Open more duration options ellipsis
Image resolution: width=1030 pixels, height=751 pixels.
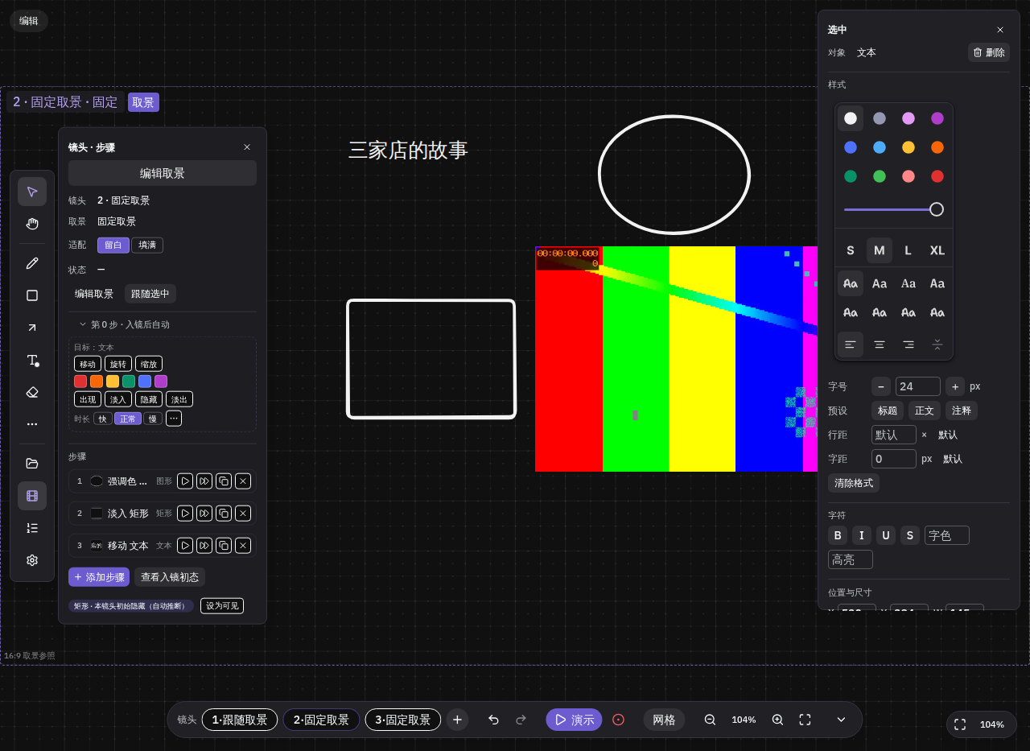(174, 419)
